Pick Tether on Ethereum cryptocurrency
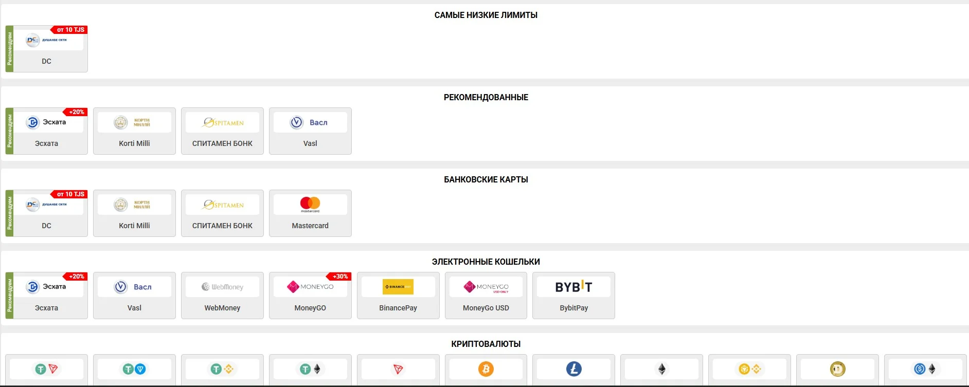 (x=310, y=370)
